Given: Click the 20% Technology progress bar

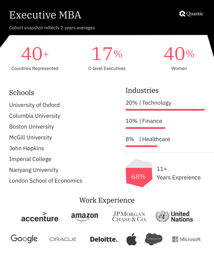Looking at the screenshot, I should 165,110.
